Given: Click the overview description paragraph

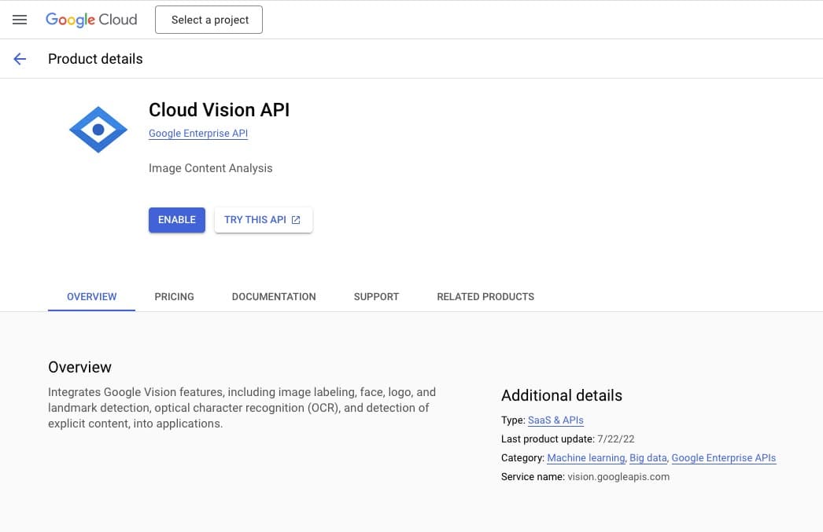Looking at the screenshot, I should [242, 408].
